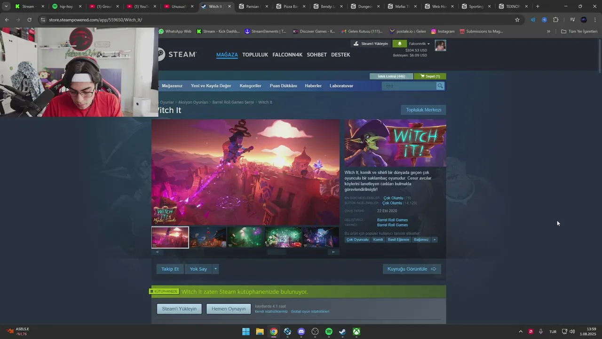Click the Steam'i Yükleyin button beside Hemen Oynayın
This screenshot has width=602, height=339.
(179, 309)
